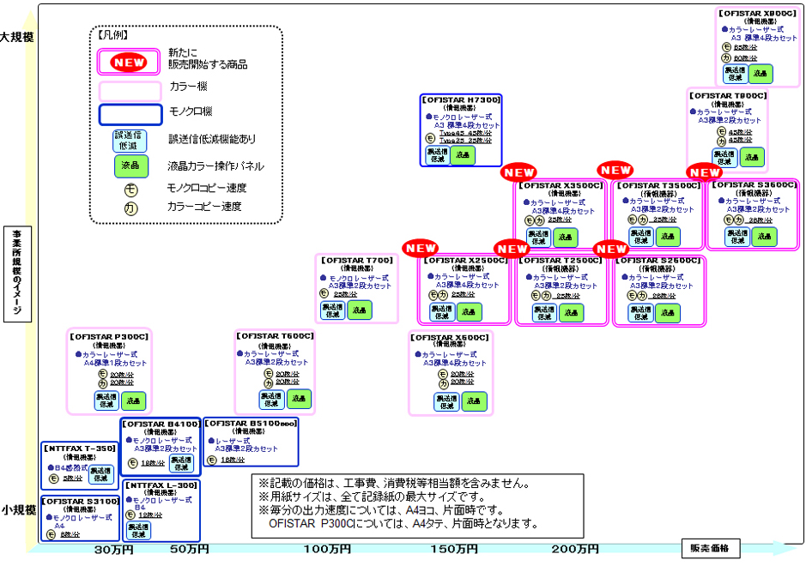Select the OFISTAR T700 product title
Image resolution: width=806 pixels, height=572 pixels.
(x=357, y=261)
